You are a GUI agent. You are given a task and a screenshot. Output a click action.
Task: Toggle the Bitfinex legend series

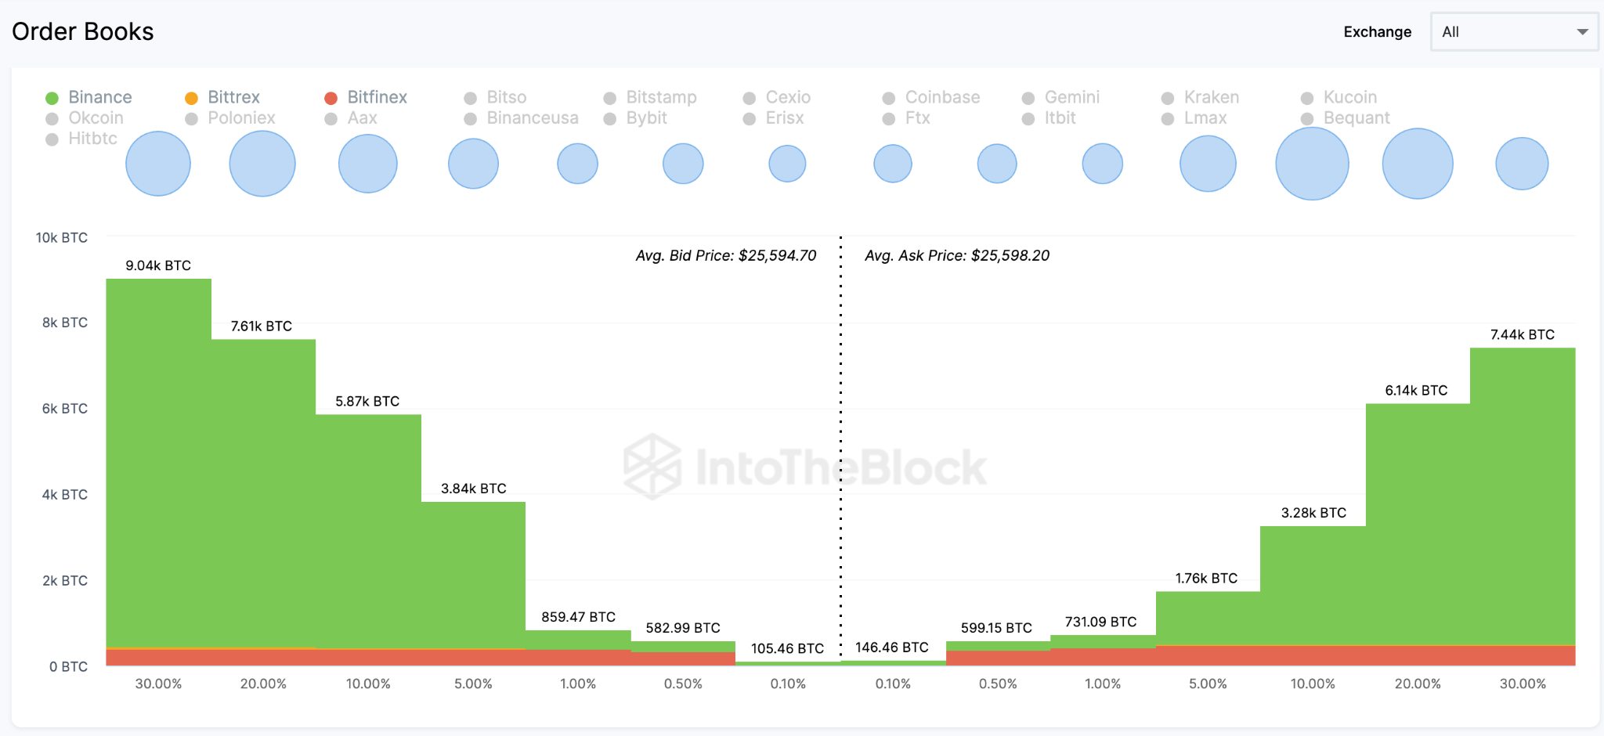(377, 97)
